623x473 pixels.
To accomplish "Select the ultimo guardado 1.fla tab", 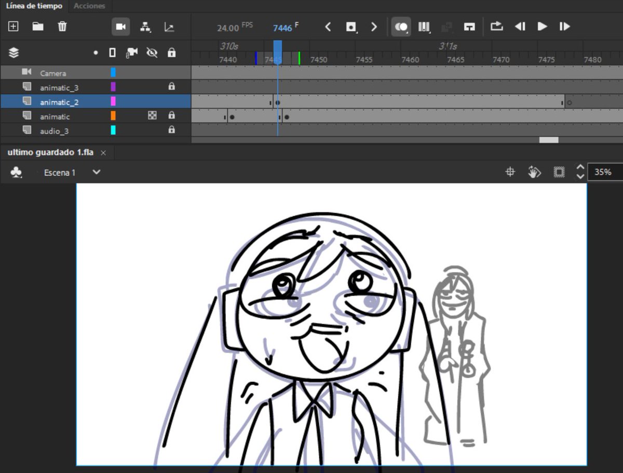I will pos(50,153).
